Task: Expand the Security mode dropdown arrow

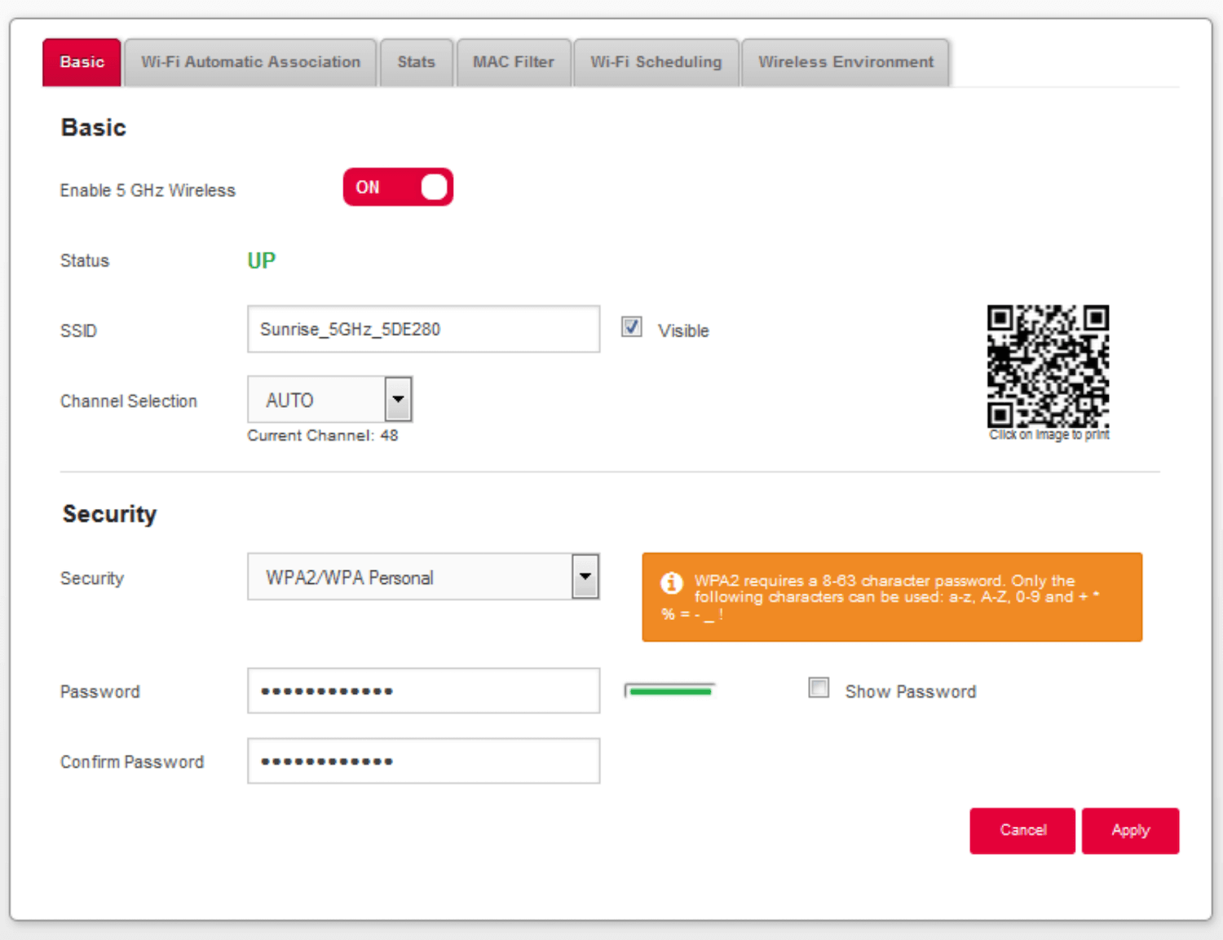Action: [585, 577]
